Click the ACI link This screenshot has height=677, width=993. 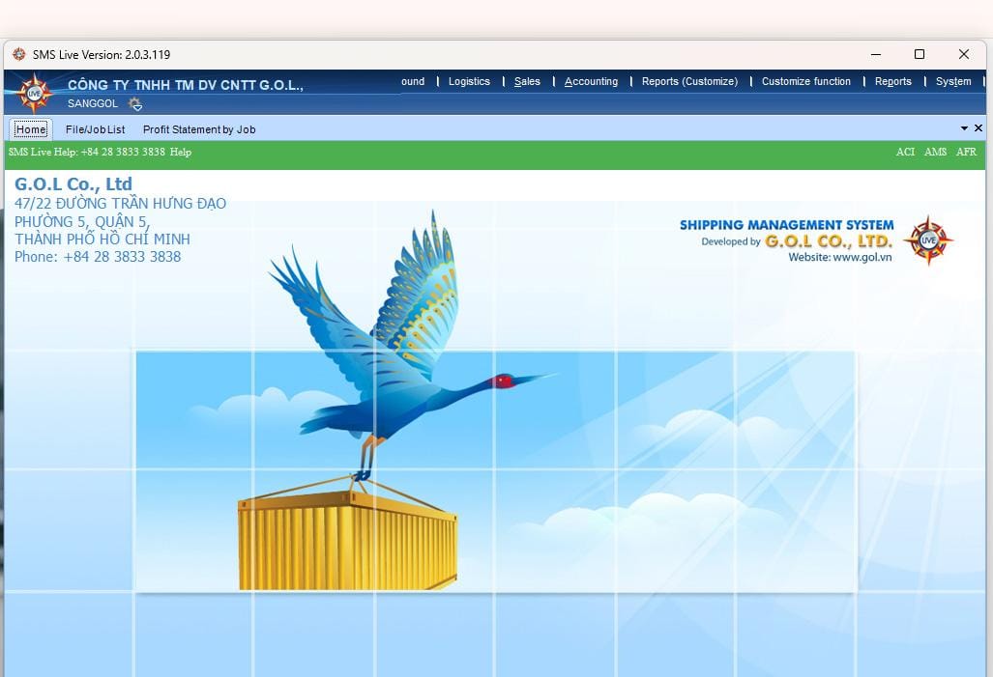click(x=905, y=153)
